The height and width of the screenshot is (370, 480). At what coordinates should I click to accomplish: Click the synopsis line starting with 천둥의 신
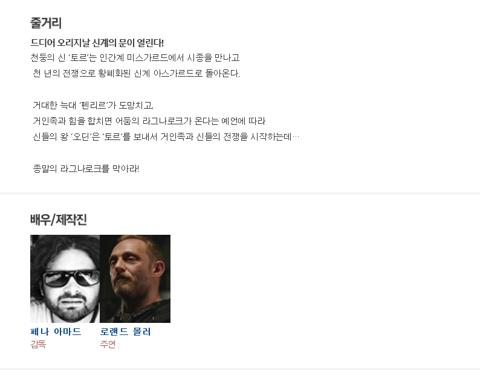point(135,57)
